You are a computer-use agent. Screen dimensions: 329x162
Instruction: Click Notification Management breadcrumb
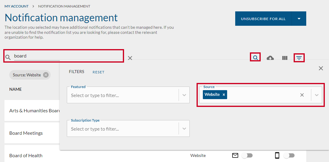click(x=64, y=6)
